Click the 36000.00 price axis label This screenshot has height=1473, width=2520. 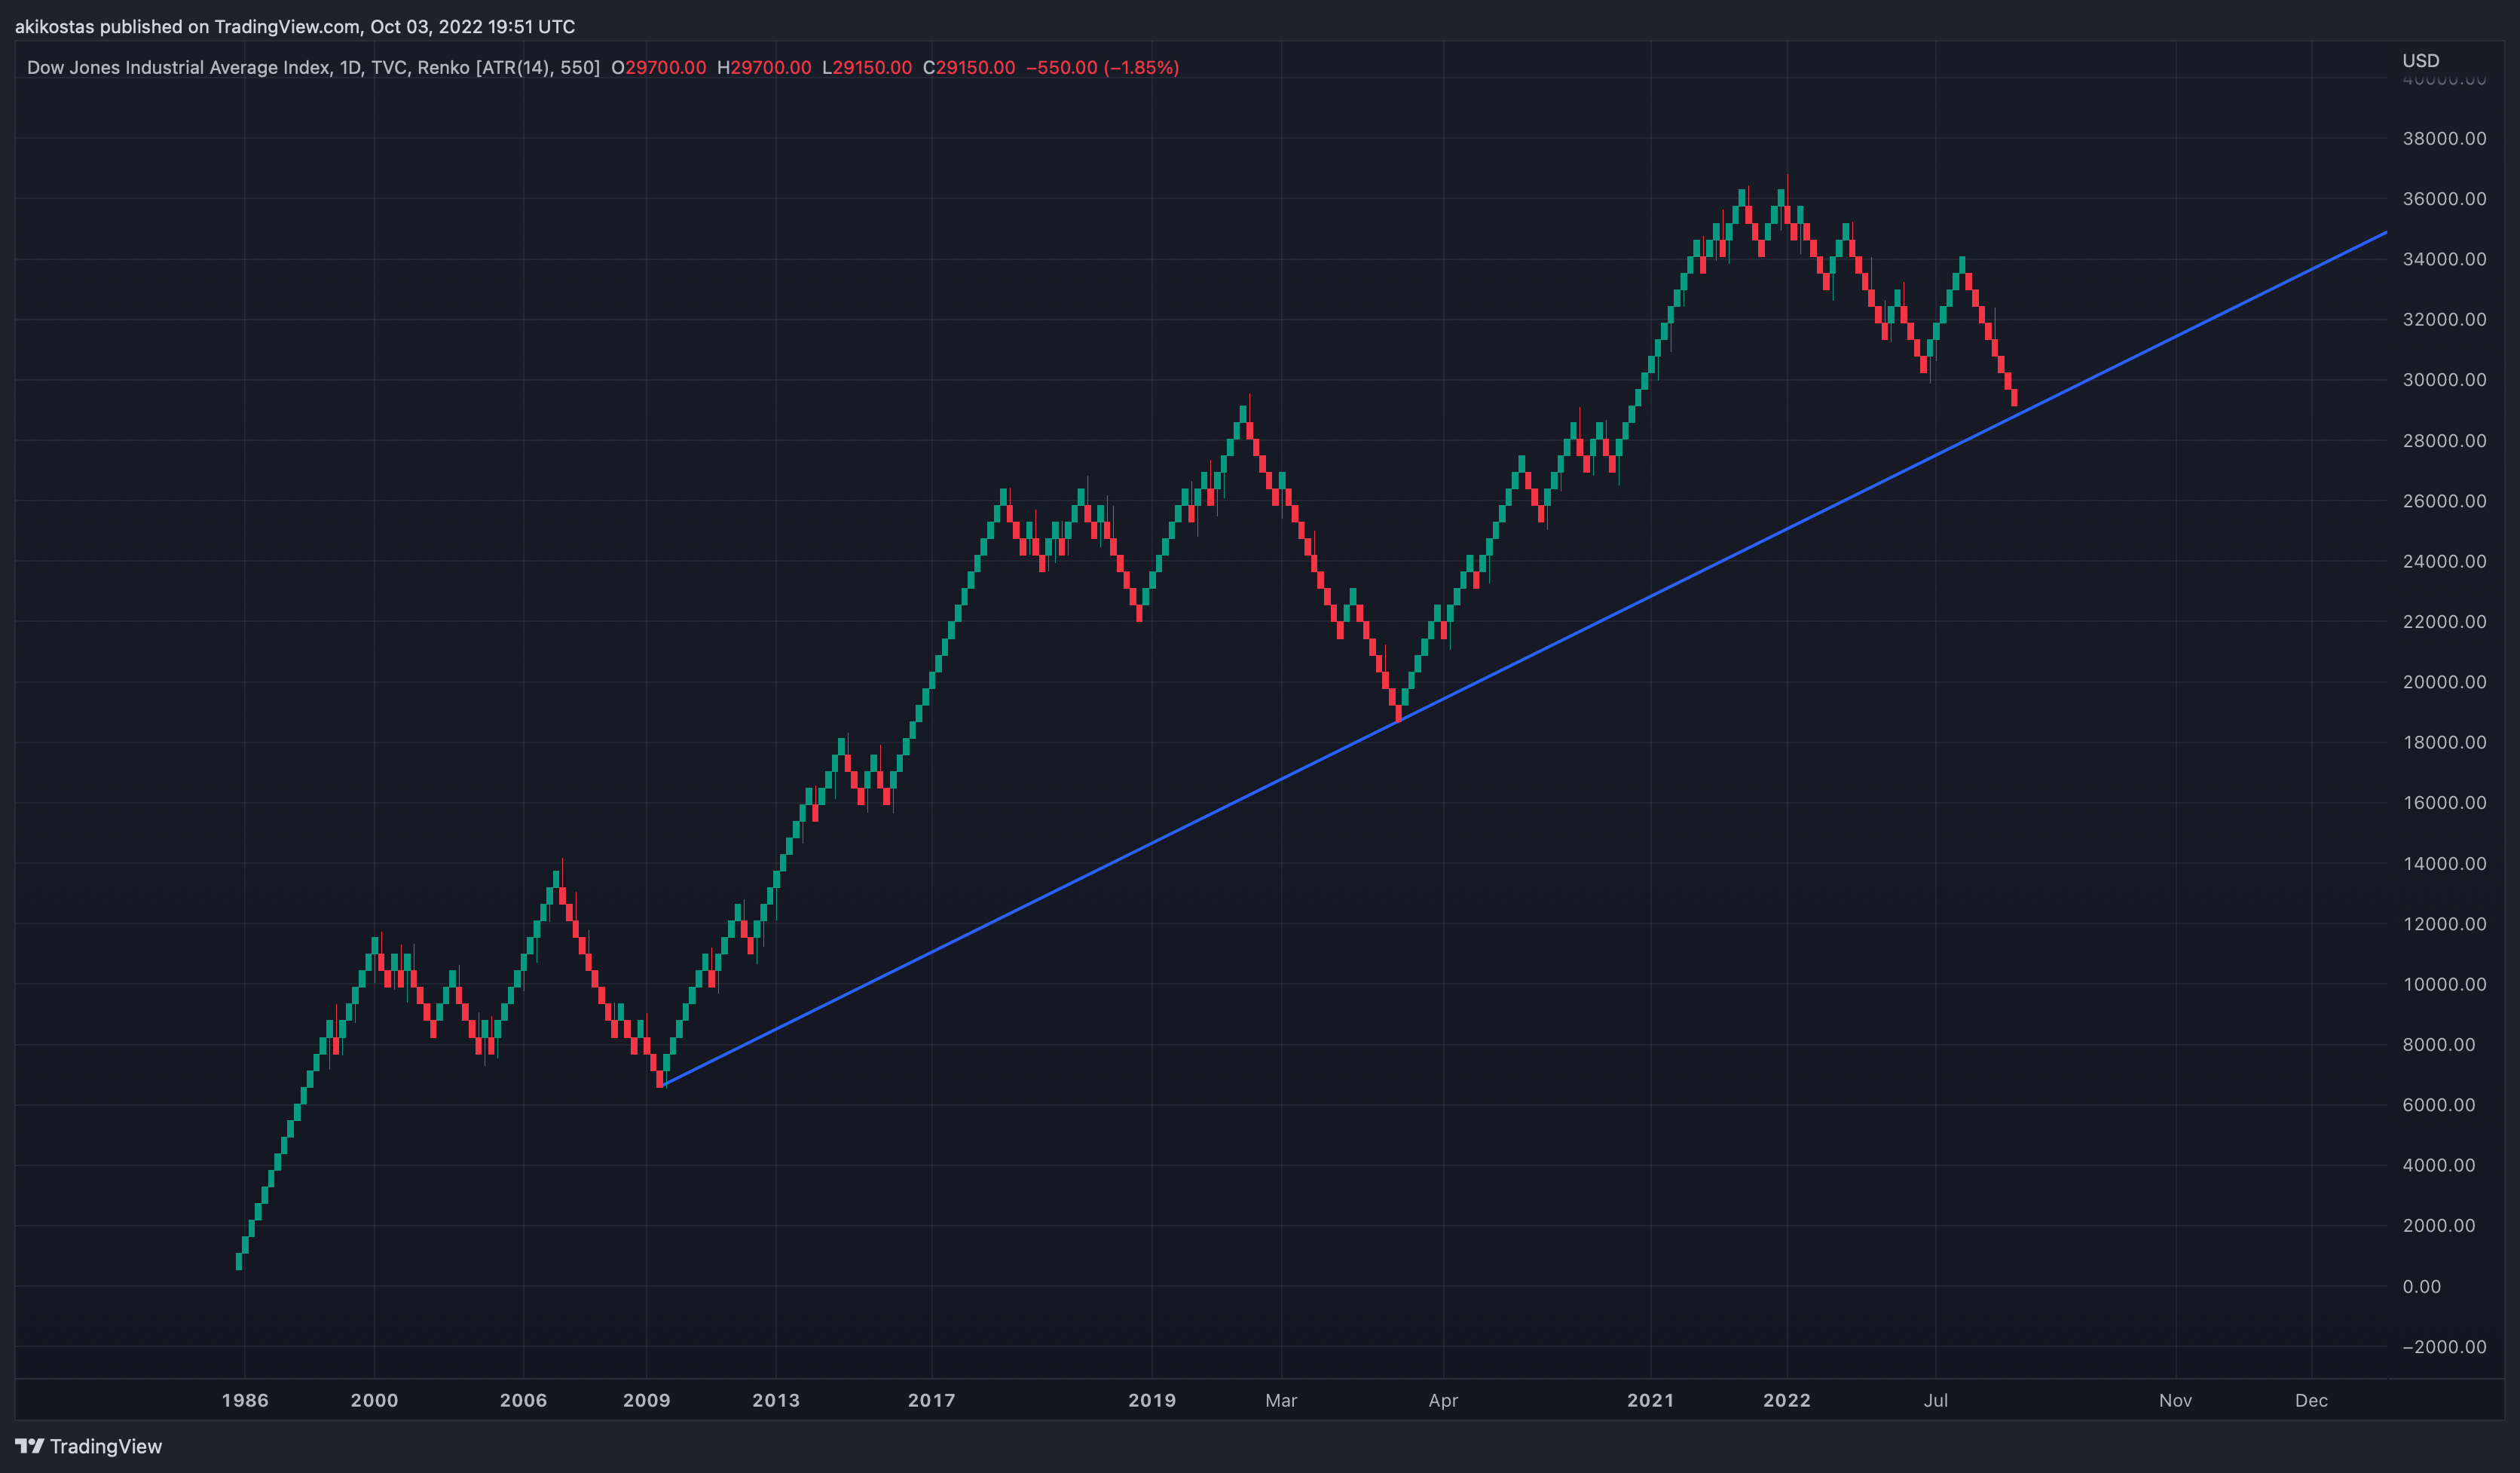pos(2444,198)
